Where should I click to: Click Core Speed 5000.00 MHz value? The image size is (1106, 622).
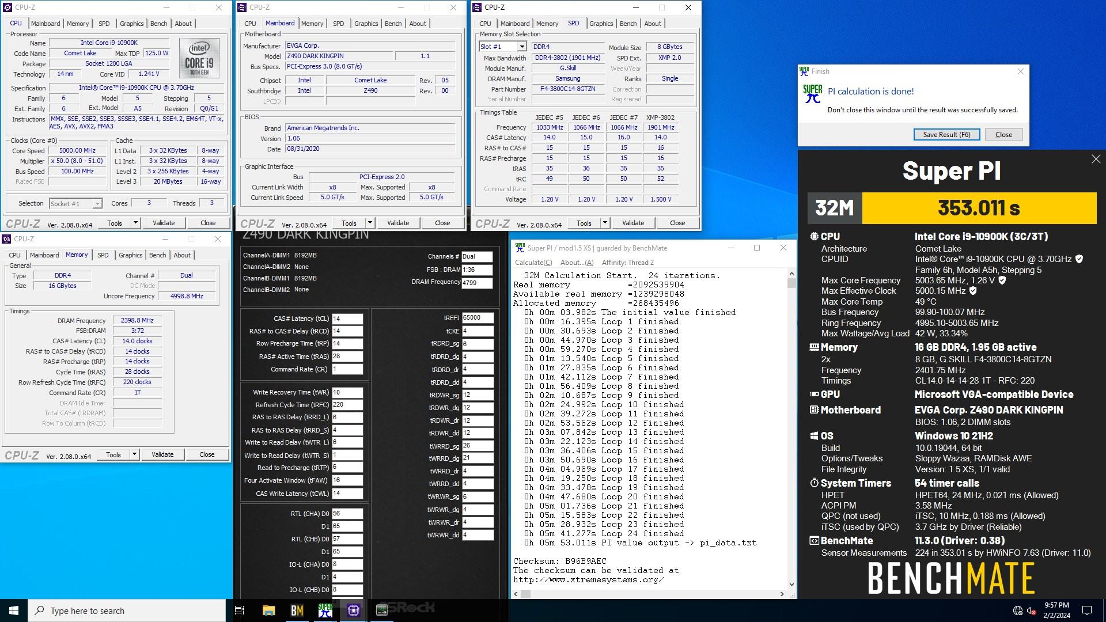coord(77,150)
